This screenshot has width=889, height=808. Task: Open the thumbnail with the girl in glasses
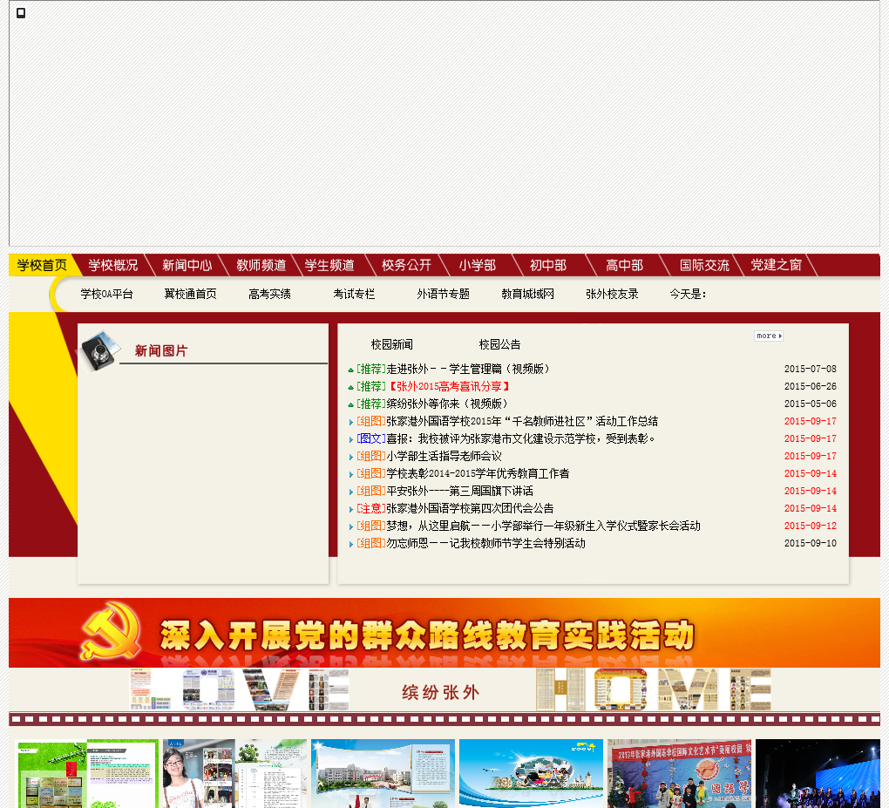234,773
